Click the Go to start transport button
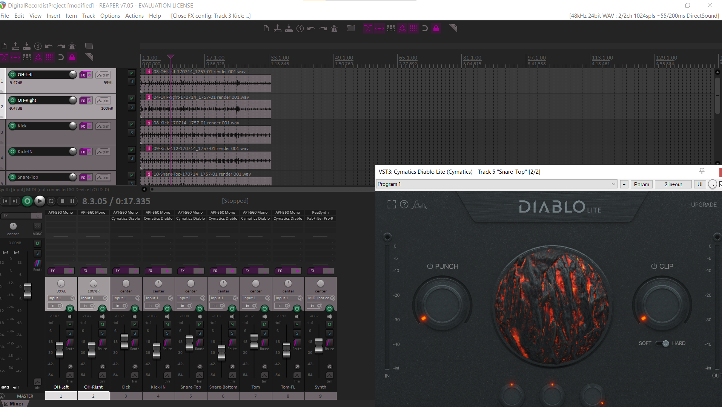 (x=5, y=201)
